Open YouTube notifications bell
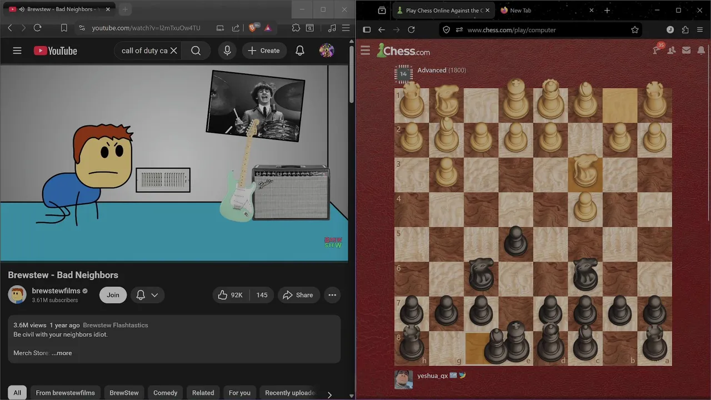Viewport: 711px width, 400px height. [300, 51]
